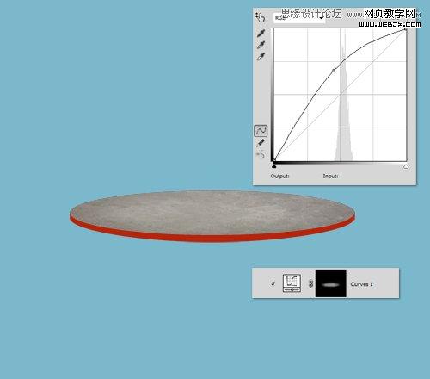This screenshot has height=379, width=430.
Task: Select the middle control point on curve
Action: coord(334,71)
